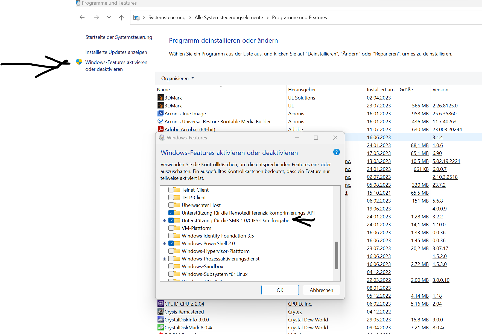Select the Windows-Subsystem für Linux entry
The image size is (482, 334).
(x=215, y=274)
